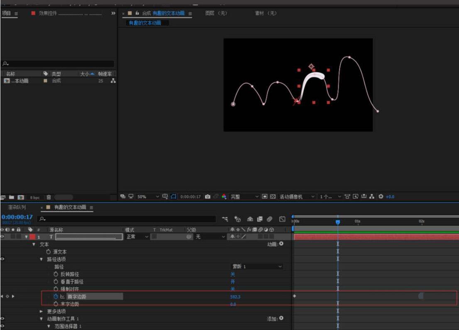The image size is (459, 330).
Task: Show channel and color management icon
Action: (224, 196)
